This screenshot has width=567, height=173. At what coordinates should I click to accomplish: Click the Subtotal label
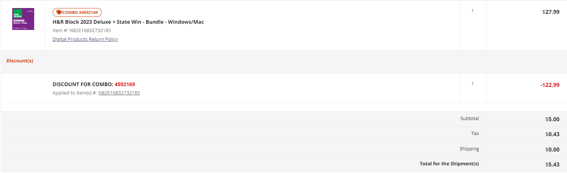point(470,118)
